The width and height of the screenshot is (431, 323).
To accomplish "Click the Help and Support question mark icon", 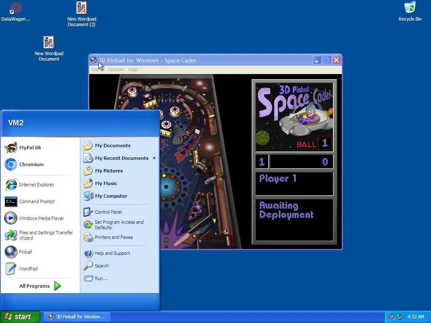I will pos(88,253).
